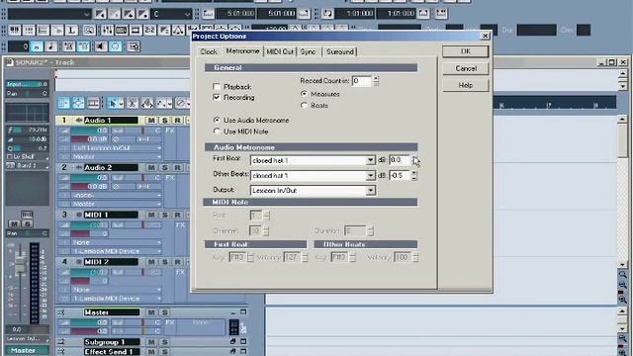The width and height of the screenshot is (633, 356).
Task: Click the Audio 2 track name
Action: tap(111, 167)
